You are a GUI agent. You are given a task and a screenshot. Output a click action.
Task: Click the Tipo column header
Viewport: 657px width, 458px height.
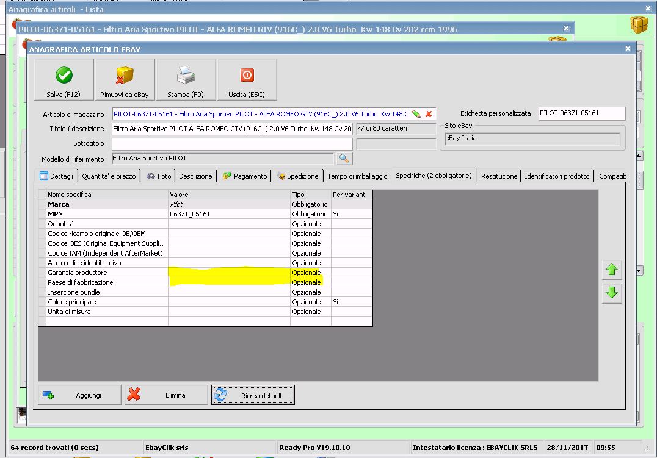pos(310,195)
